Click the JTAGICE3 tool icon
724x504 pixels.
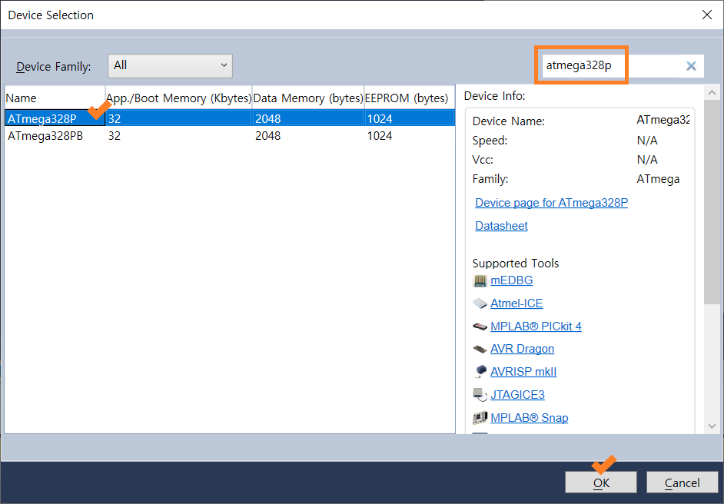[480, 395]
